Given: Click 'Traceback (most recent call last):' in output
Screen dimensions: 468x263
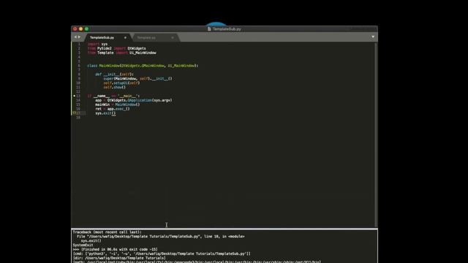Looking at the screenshot, I should coord(107,232).
